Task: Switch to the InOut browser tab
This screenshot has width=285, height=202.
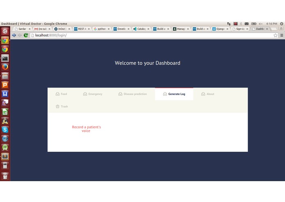Action: pos(62,29)
